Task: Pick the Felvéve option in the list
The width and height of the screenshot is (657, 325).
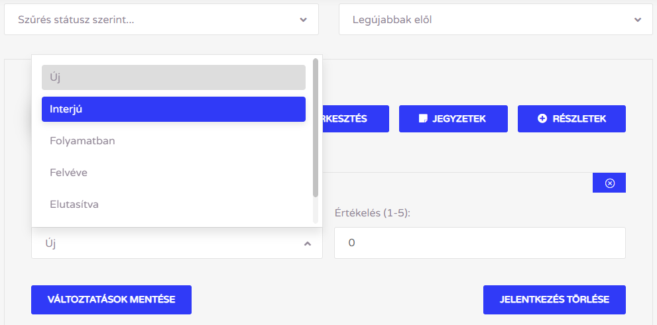Action: [x=173, y=173]
